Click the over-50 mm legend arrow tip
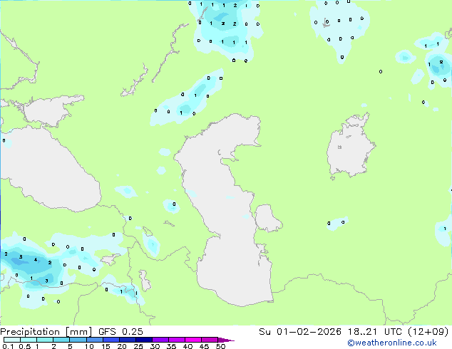 click(x=226, y=340)
